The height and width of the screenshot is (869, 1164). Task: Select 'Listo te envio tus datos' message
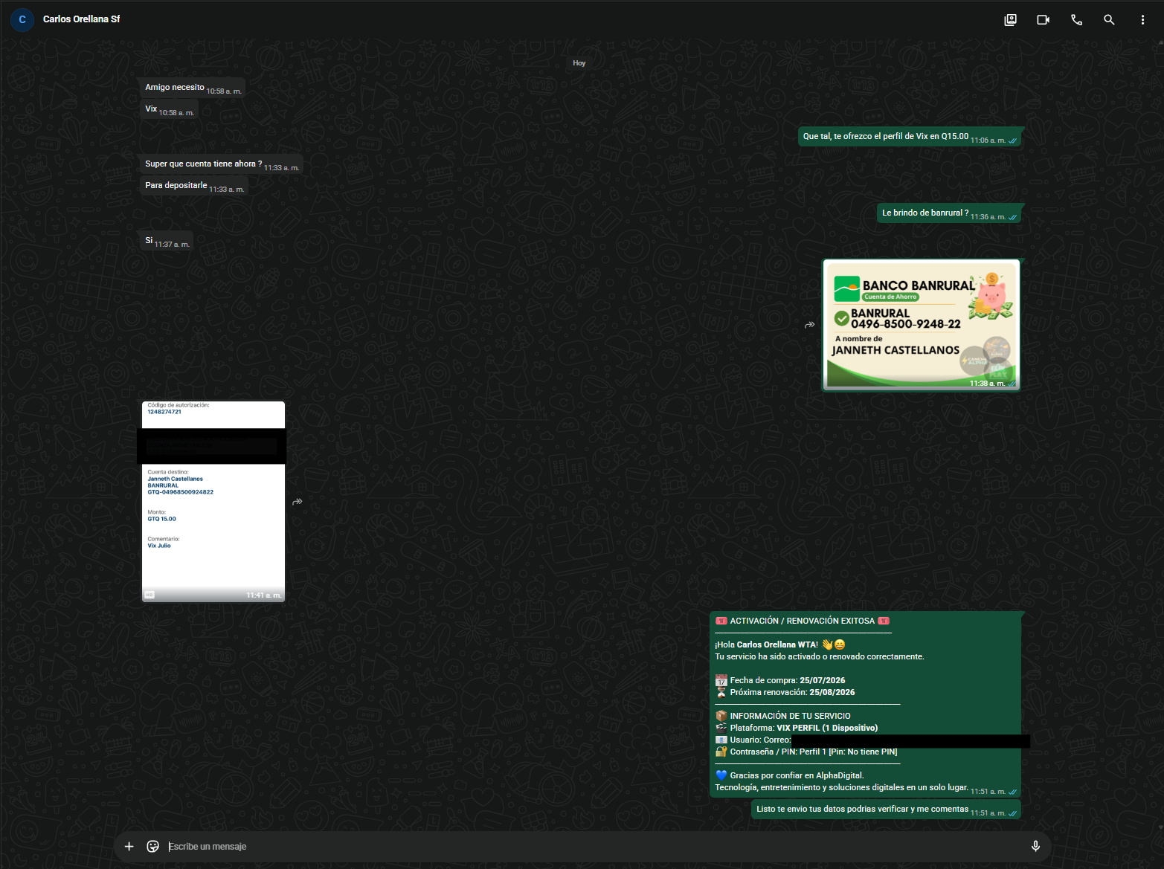point(886,810)
